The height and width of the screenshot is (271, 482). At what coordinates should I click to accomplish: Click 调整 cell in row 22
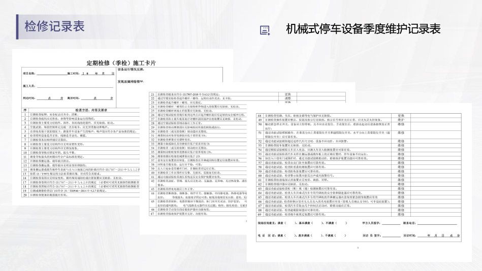tap(287, 98)
